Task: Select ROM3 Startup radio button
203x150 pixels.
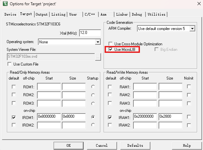Action: [x=93, y=103]
